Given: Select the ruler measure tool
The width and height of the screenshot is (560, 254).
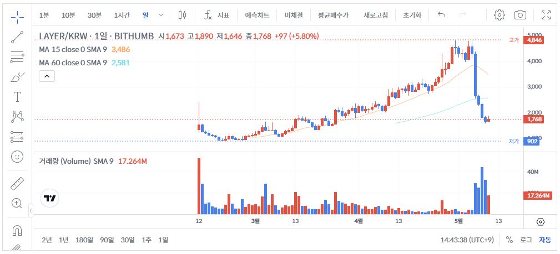Looking at the screenshot, I should [17, 183].
